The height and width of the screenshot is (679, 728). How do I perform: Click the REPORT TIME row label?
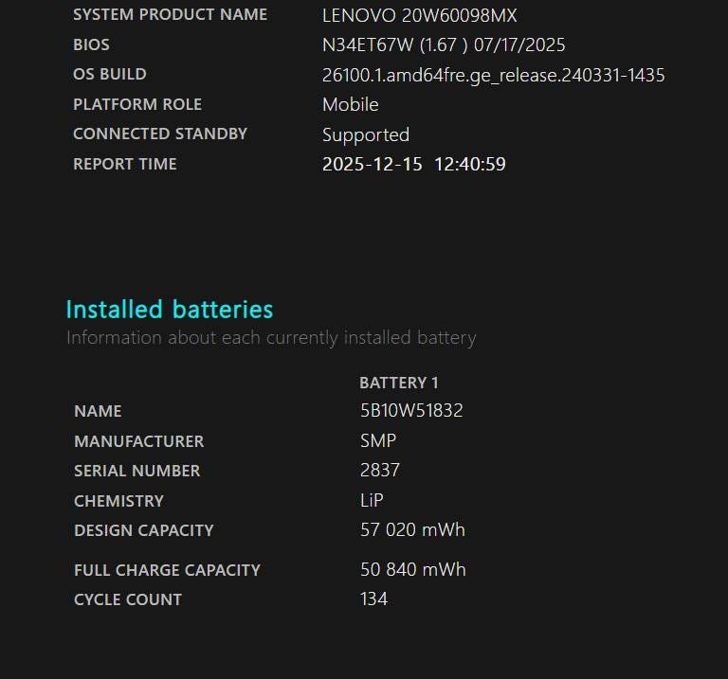pos(125,164)
